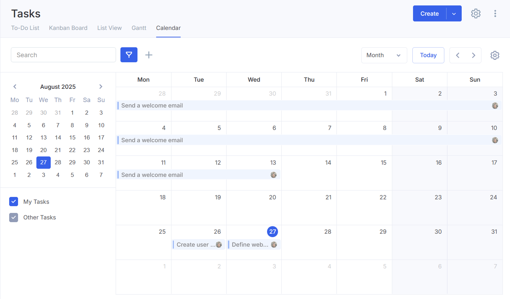Click the Create button
This screenshot has width=510, height=299.
pyautogui.click(x=429, y=14)
